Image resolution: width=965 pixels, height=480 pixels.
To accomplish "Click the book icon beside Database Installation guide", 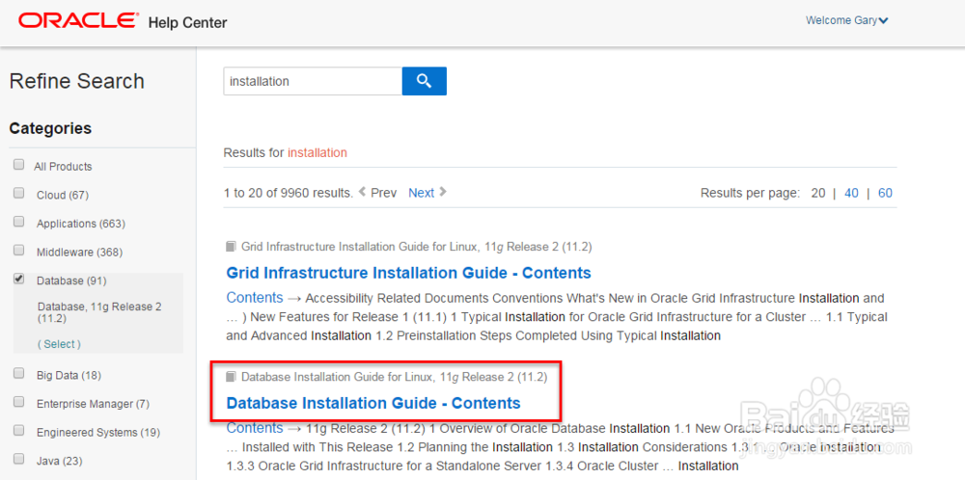I will [x=231, y=377].
